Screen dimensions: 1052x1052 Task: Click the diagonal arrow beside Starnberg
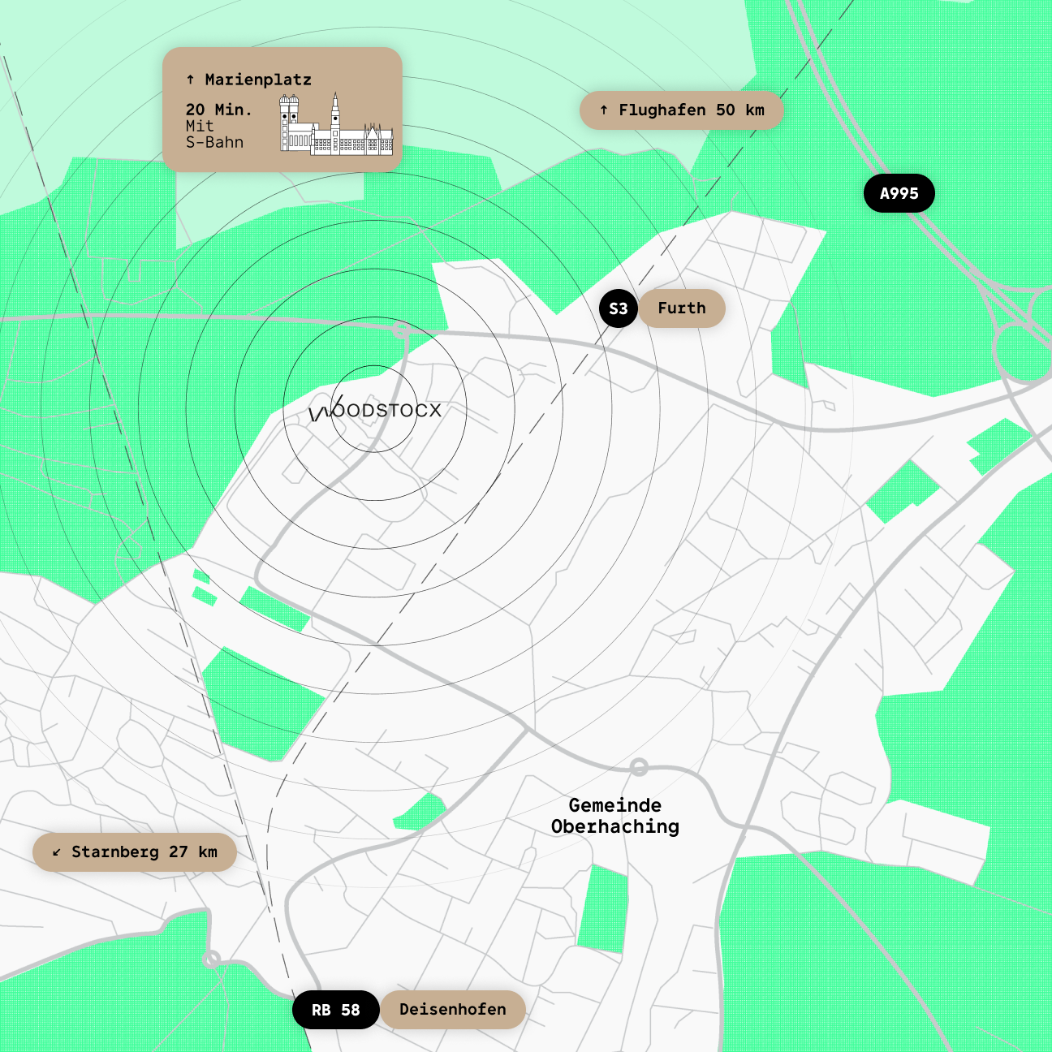[57, 852]
